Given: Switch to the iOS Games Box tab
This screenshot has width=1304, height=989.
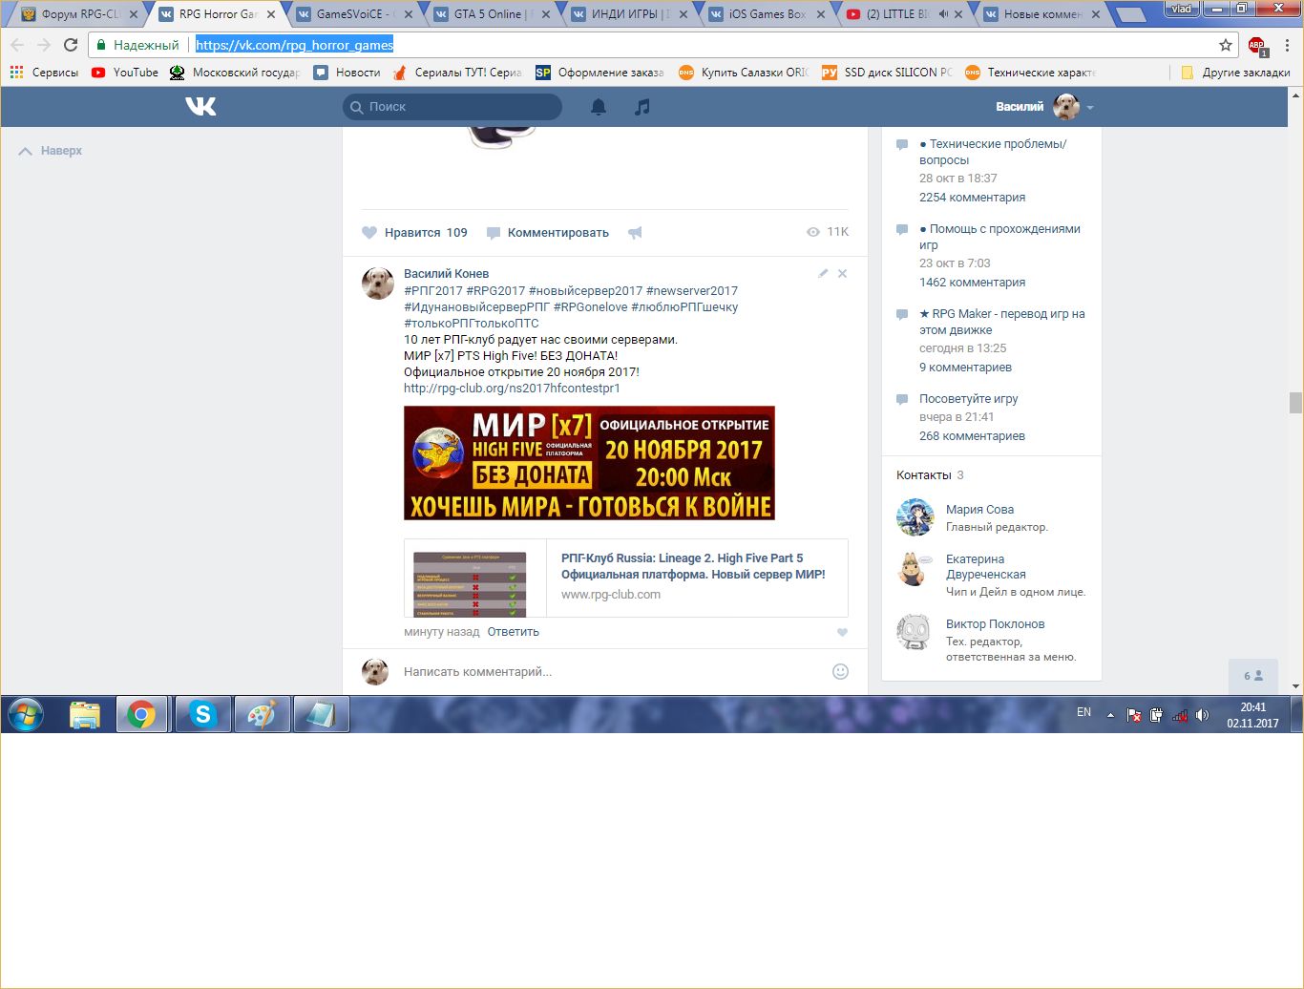Looking at the screenshot, I should [766, 14].
